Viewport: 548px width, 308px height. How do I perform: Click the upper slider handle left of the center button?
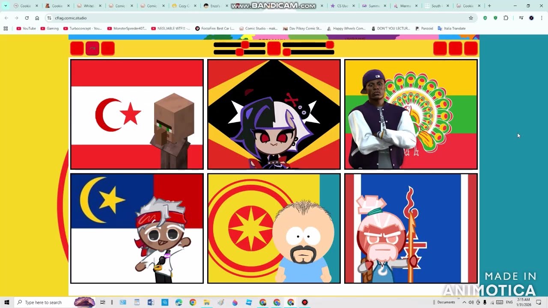point(245,45)
